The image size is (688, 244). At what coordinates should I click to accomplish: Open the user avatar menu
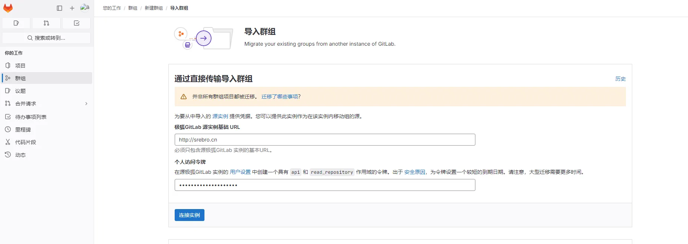coord(85,8)
